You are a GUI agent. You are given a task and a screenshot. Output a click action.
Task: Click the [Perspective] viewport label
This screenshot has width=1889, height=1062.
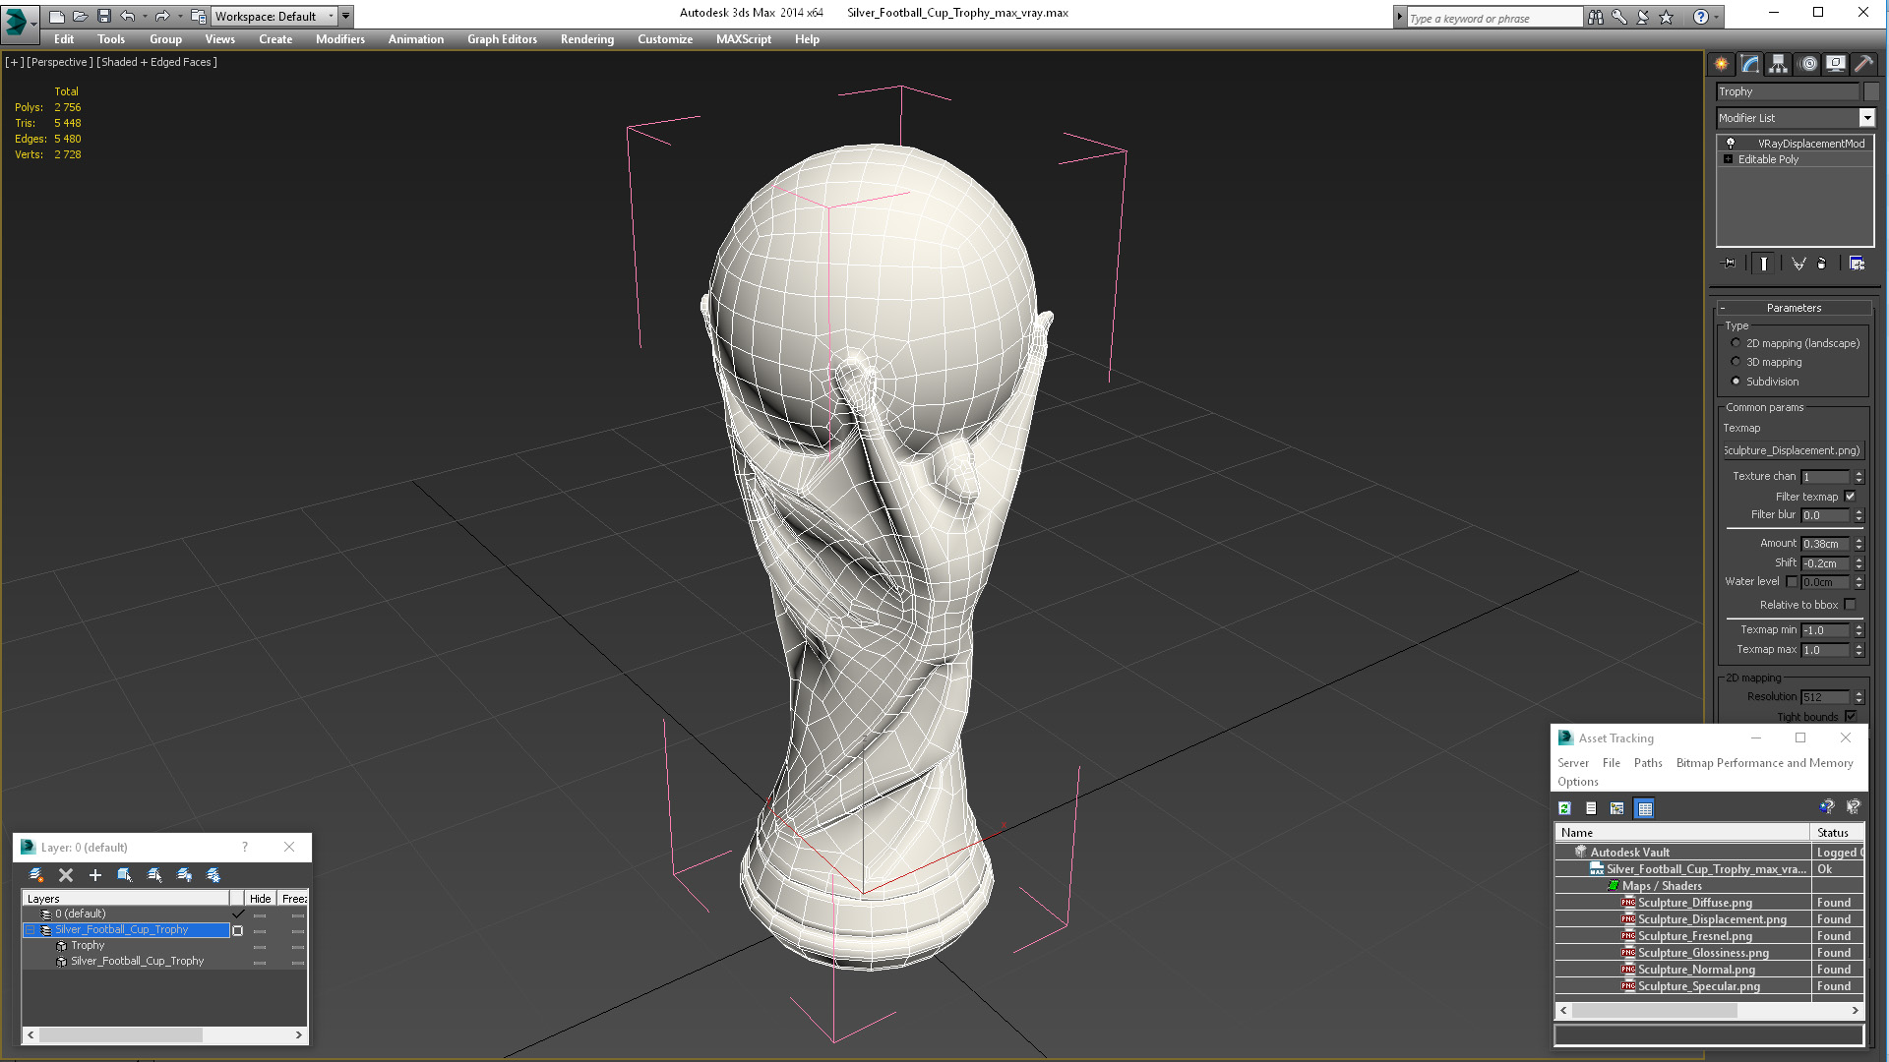tap(60, 62)
